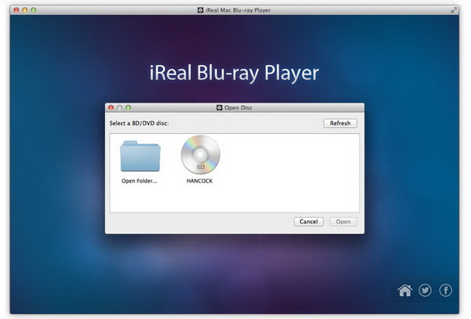Open the Twitter bird icon

pos(425,291)
